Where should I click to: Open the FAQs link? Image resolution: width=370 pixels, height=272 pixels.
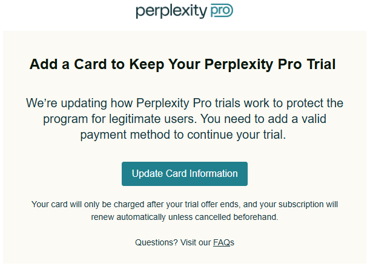coord(222,242)
